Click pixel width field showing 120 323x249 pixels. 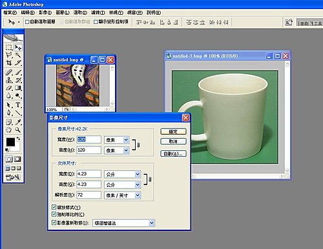tap(89, 139)
